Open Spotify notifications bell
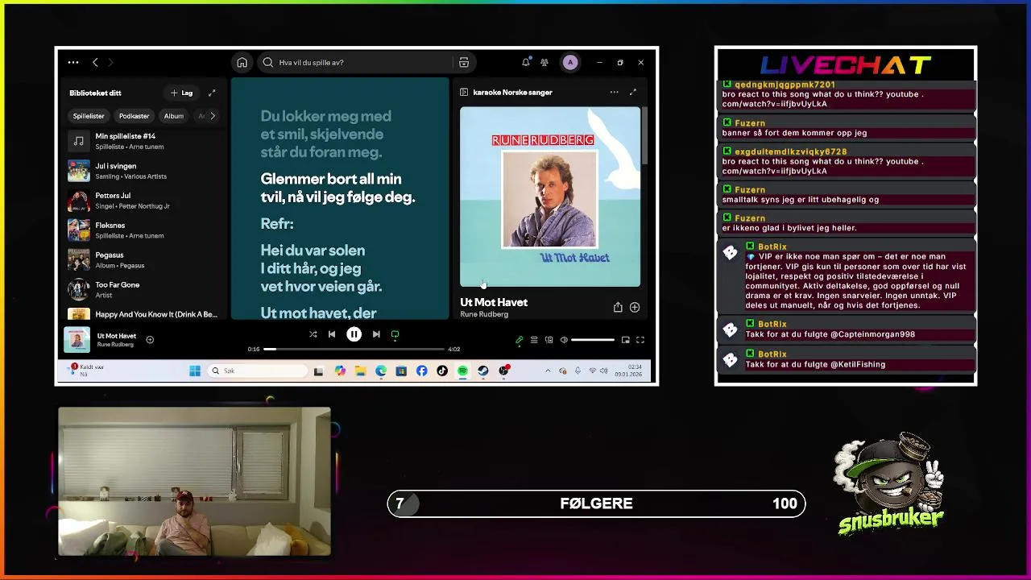1031x580 pixels. (x=526, y=62)
